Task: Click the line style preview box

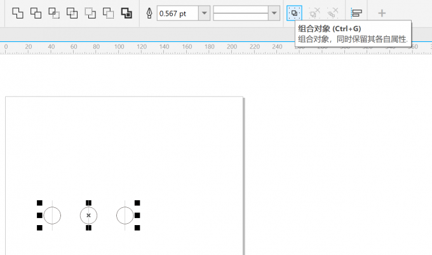Action: (x=241, y=13)
